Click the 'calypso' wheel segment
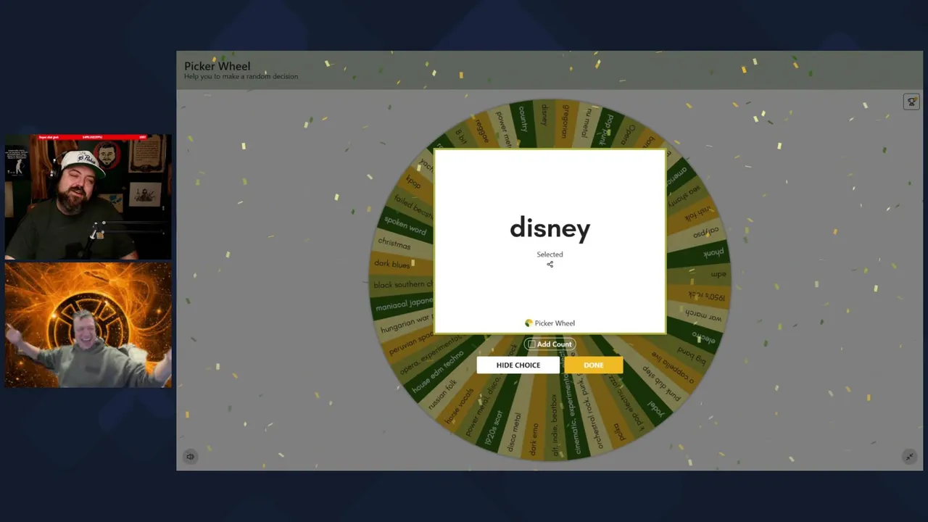Viewport: 928px width, 522px height. tap(706, 233)
